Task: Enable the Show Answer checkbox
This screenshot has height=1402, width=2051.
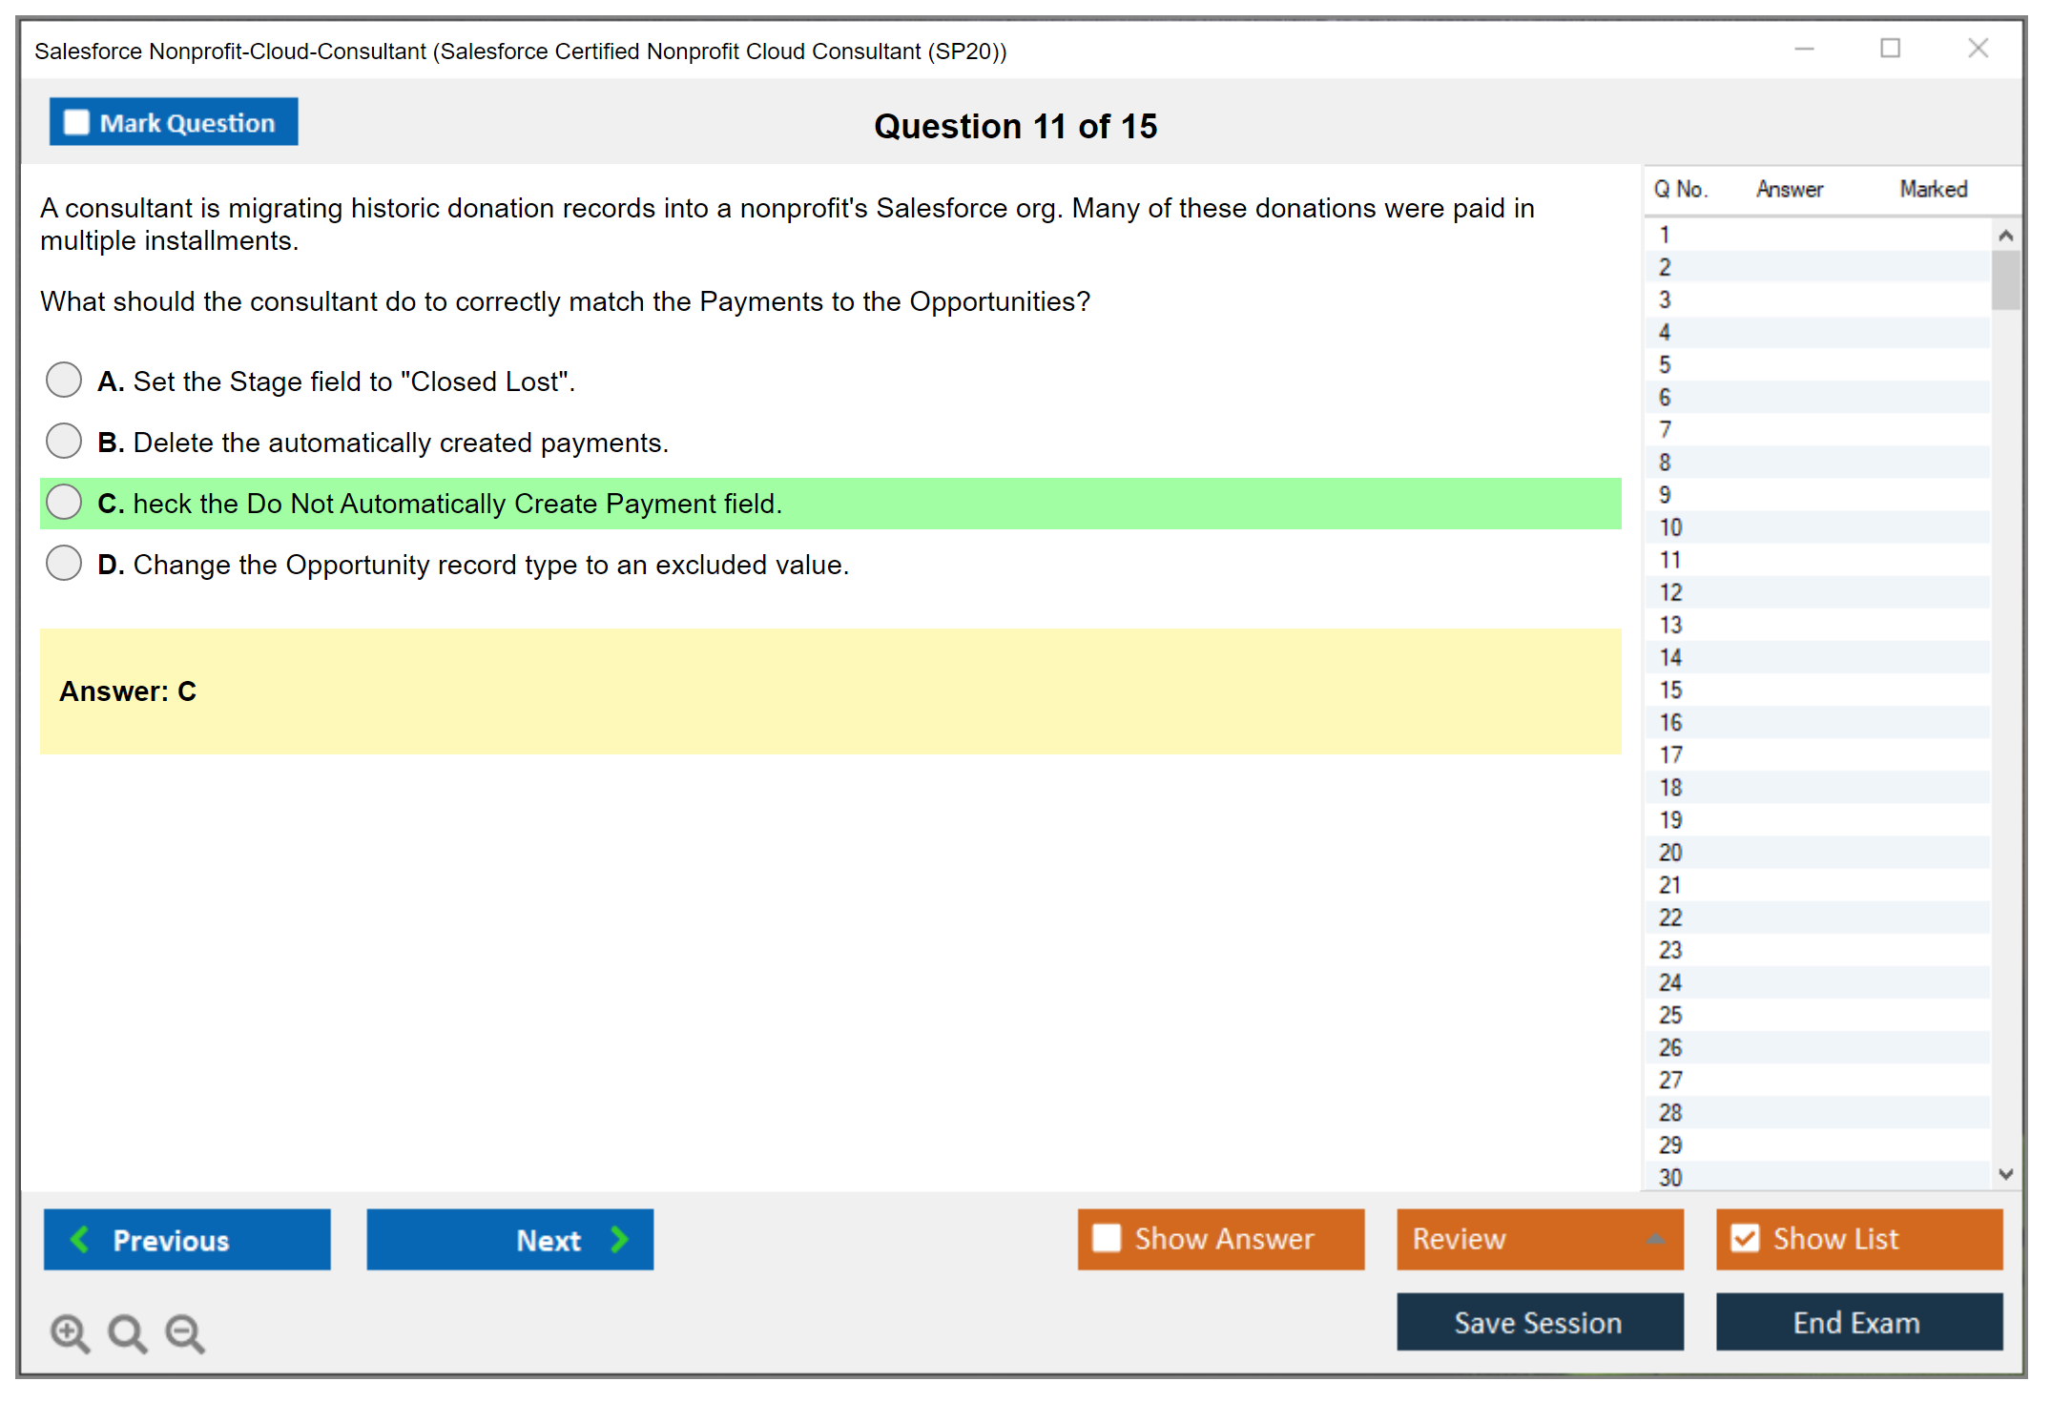Action: (1107, 1238)
